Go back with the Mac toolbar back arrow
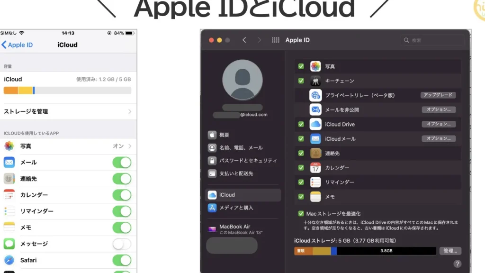 tap(244, 40)
